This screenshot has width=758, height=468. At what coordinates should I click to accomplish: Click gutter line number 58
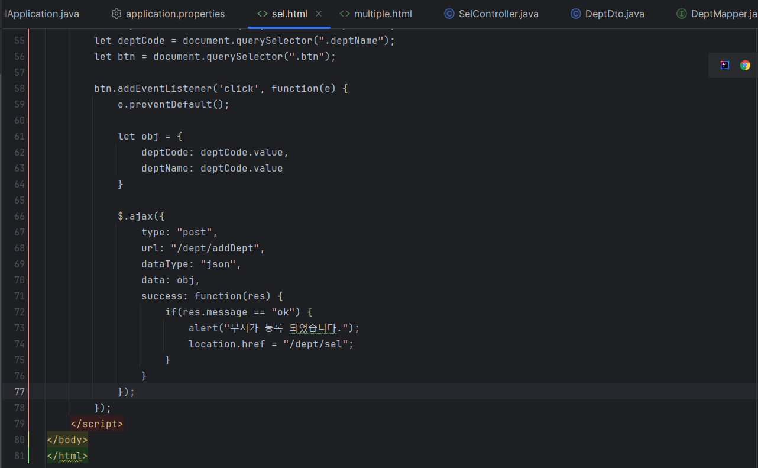pos(19,88)
